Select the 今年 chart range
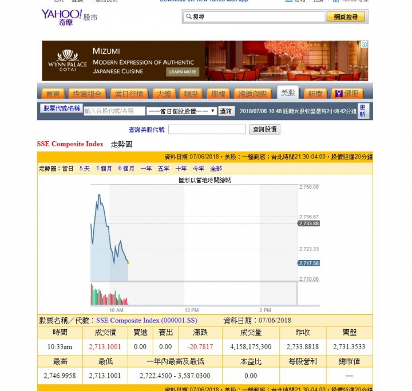This screenshot has width=412, height=391. [199, 169]
